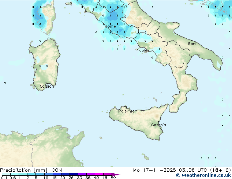This screenshot has width=232, height=179.
Task: Click legend value "50"
Action: pyautogui.click(x=113, y=178)
